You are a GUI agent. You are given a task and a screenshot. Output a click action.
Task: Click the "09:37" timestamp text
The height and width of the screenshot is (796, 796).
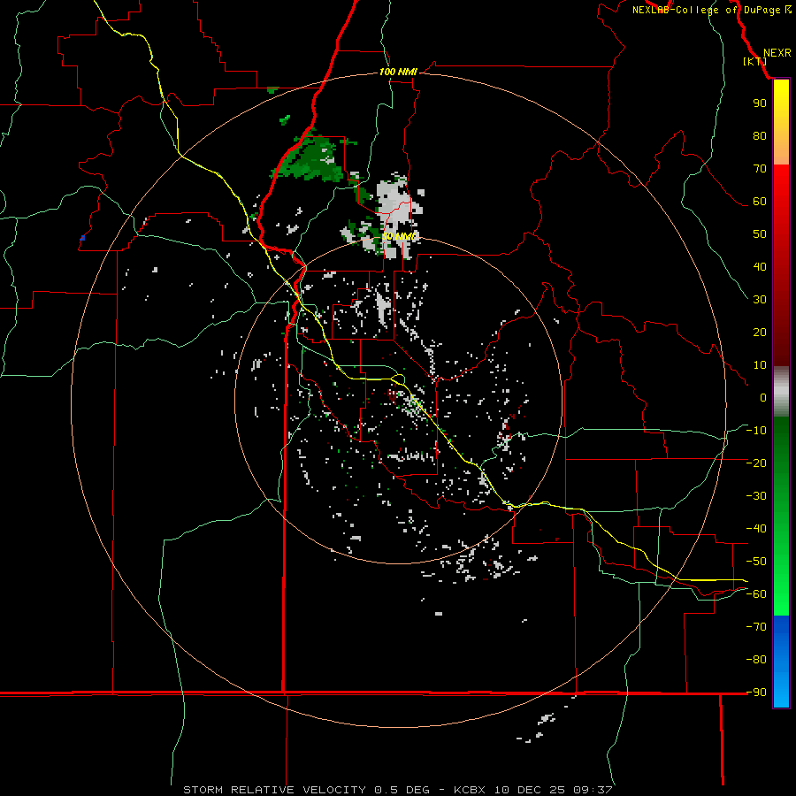(593, 790)
